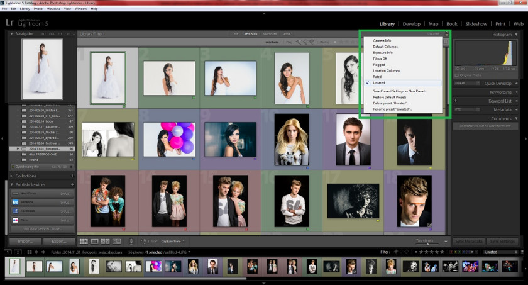The height and width of the screenshot is (285, 528).
Task: Click Sync Settings button
Action: [x=502, y=241]
